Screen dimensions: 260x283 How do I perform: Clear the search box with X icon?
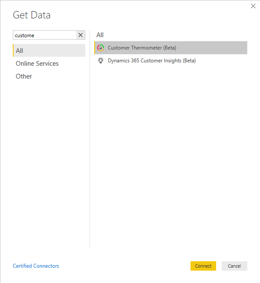point(81,35)
